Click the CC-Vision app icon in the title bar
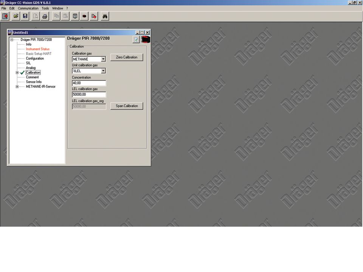 2,3
